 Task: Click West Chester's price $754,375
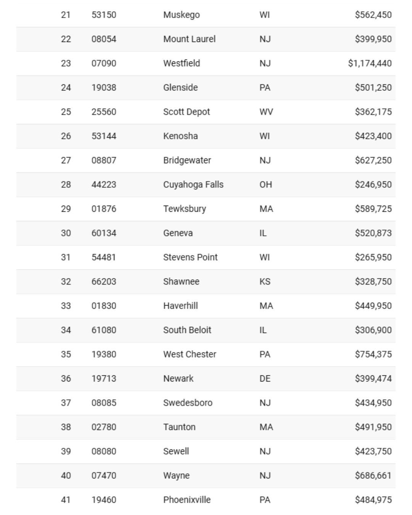373,354
